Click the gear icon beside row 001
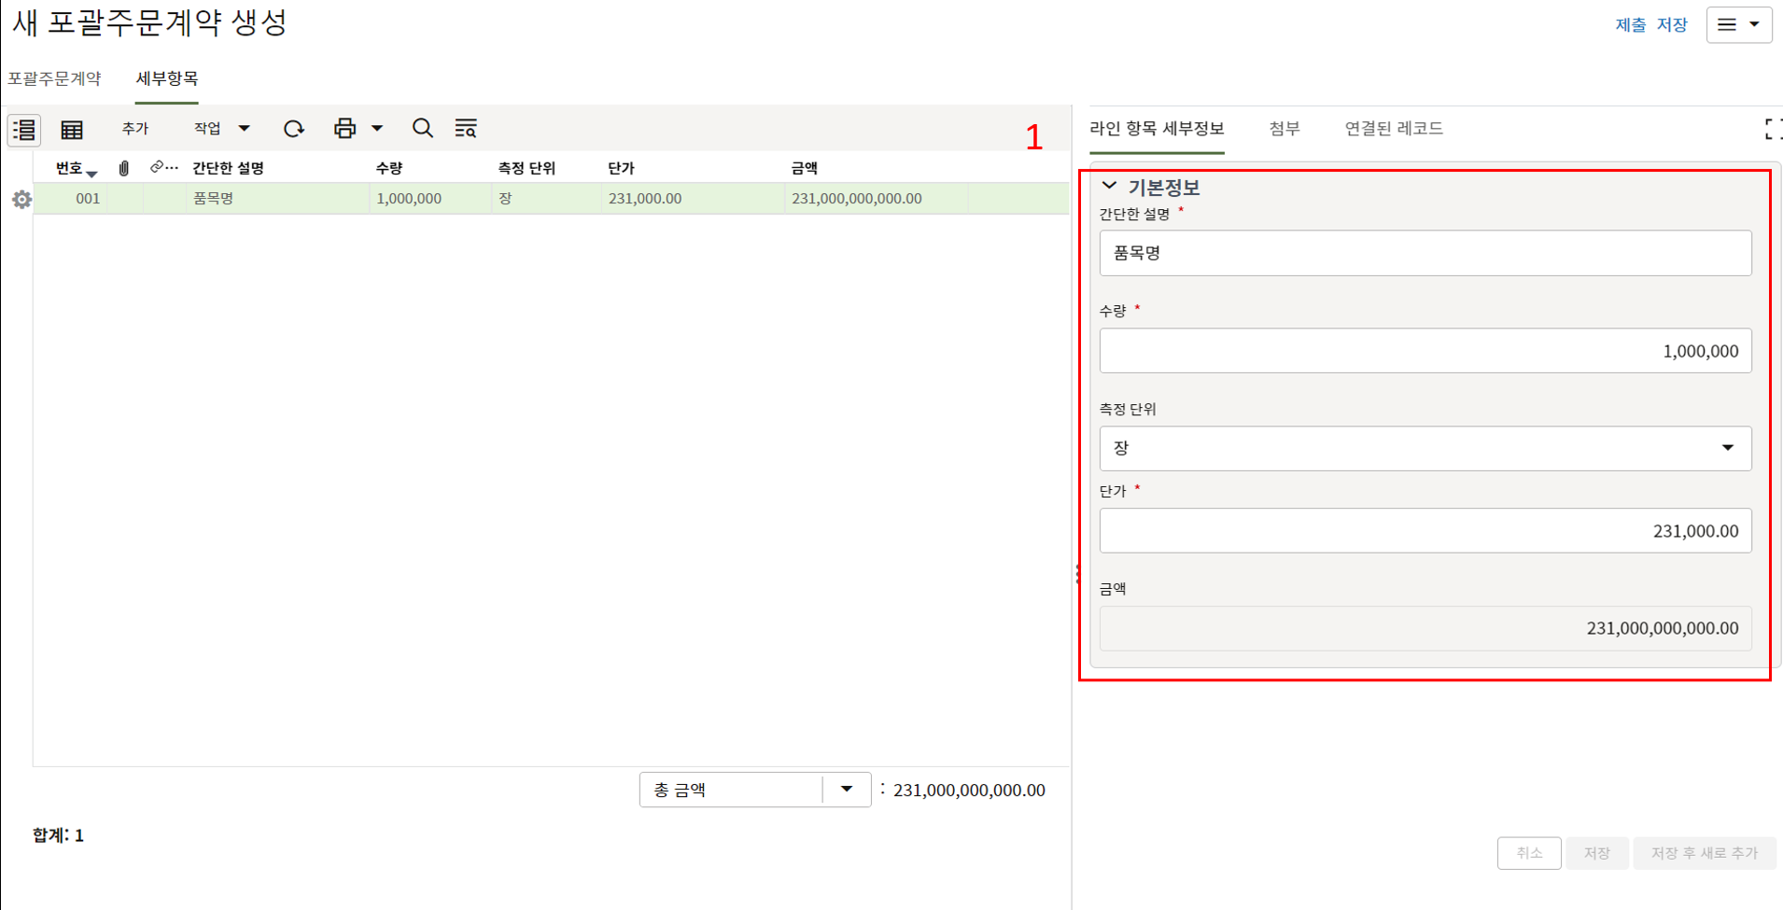Screen dimensions: 1783x910 (x=21, y=200)
